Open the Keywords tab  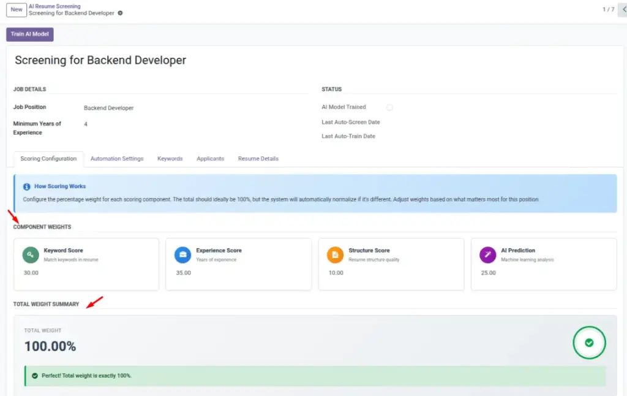click(170, 159)
